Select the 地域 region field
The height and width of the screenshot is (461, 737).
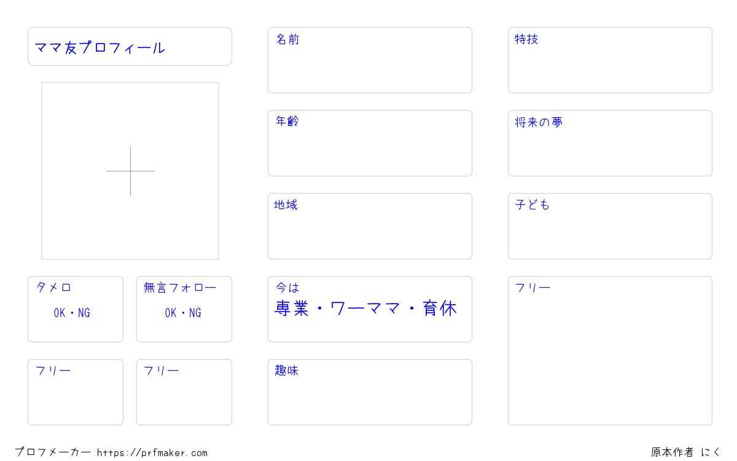click(x=370, y=226)
